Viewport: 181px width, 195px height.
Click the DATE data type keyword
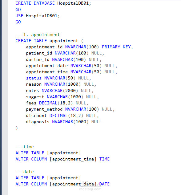click(x=104, y=184)
